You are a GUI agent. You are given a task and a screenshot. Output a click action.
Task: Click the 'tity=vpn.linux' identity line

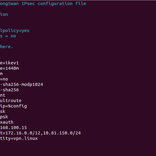coord(19,139)
